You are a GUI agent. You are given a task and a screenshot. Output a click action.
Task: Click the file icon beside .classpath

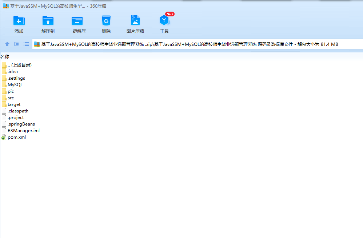click(x=4, y=111)
